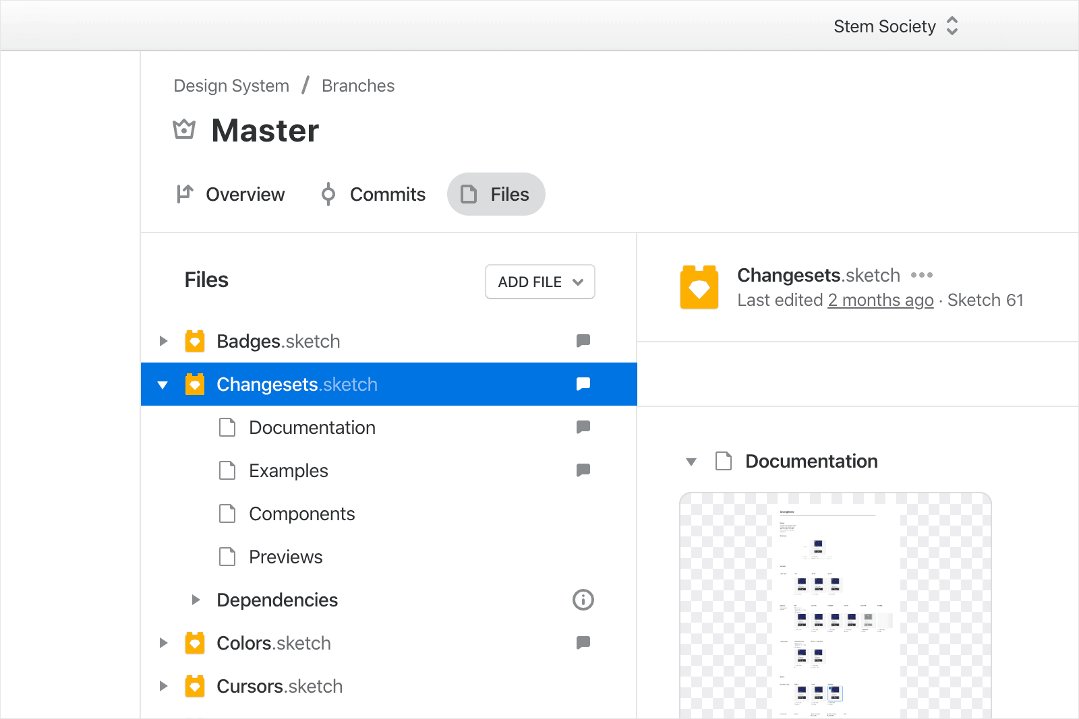Open the Documentation artboard thumbnail
This screenshot has width=1079, height=719.
click(835, 606)
